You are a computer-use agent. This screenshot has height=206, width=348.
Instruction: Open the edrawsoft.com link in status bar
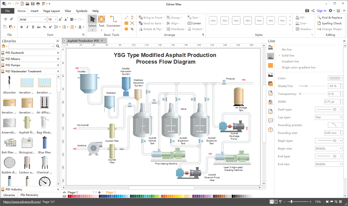[21, 202]
